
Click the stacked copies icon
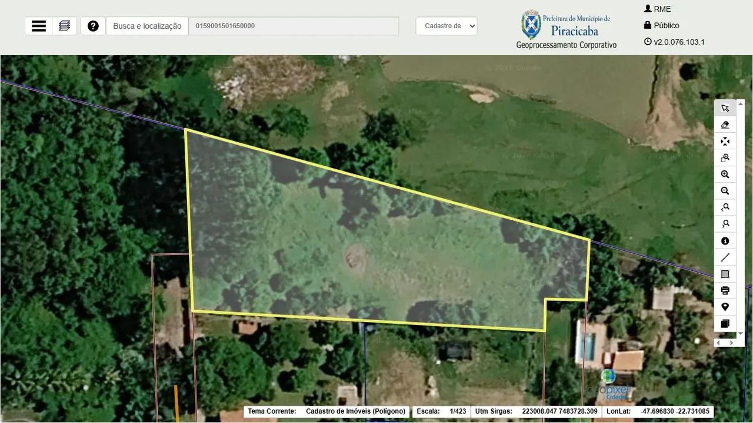[x=725, y=324]
